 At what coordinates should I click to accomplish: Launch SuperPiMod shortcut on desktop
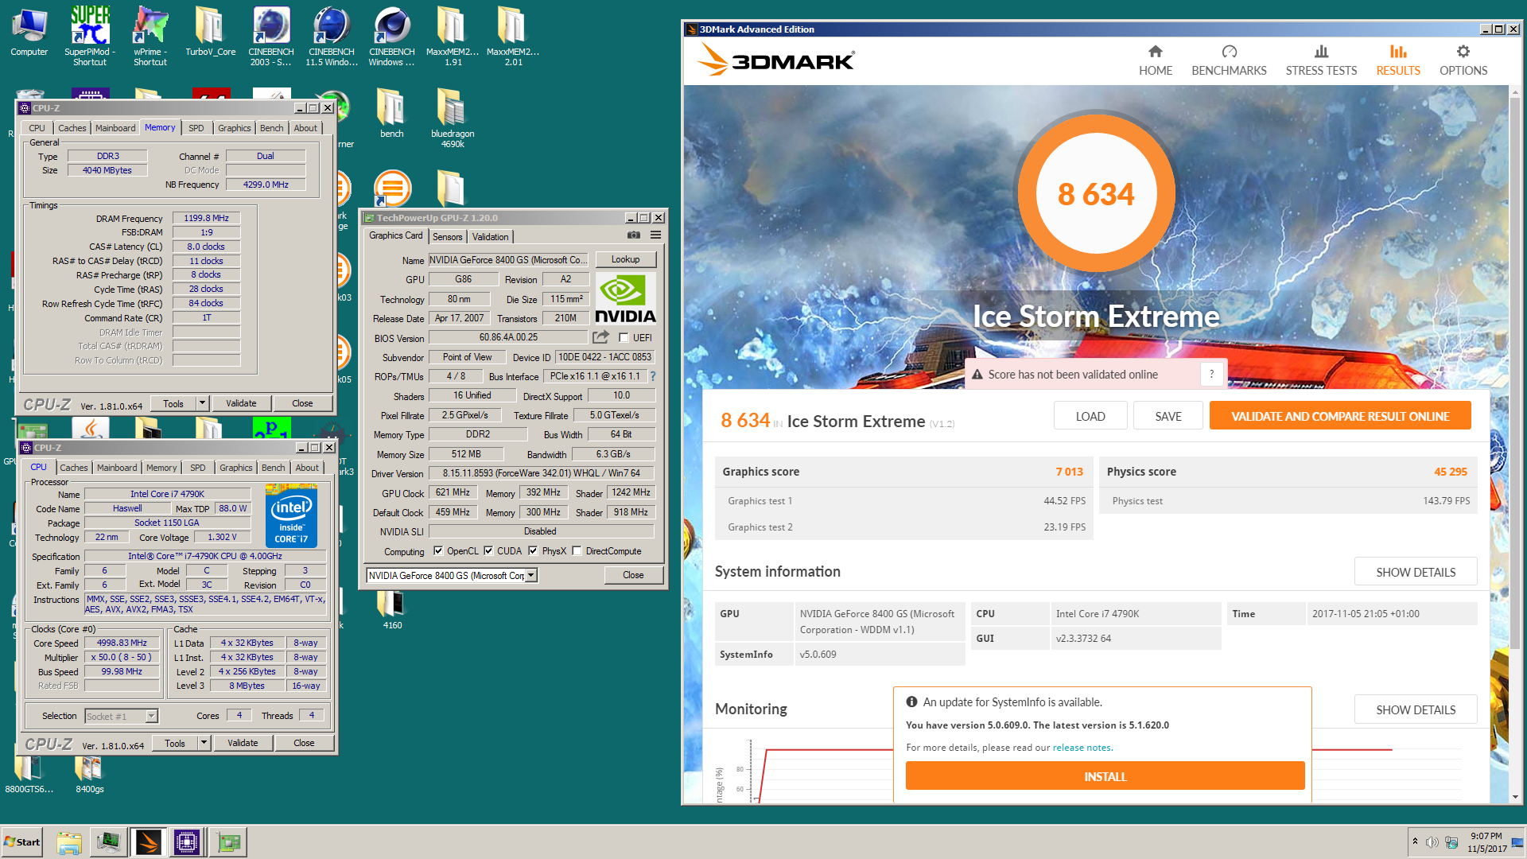(x=90, y=36)
